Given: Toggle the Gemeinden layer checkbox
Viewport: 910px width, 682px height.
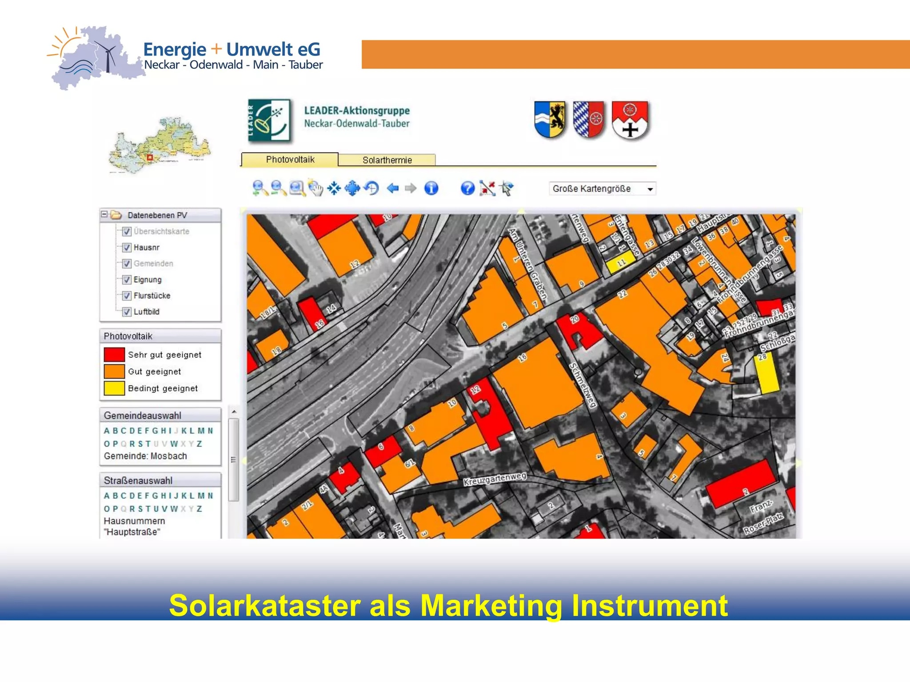Looking at the screenshot, I should click(x=127, y=263).
